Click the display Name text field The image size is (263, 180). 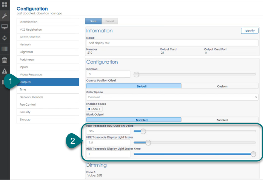(x=172, y=43)
